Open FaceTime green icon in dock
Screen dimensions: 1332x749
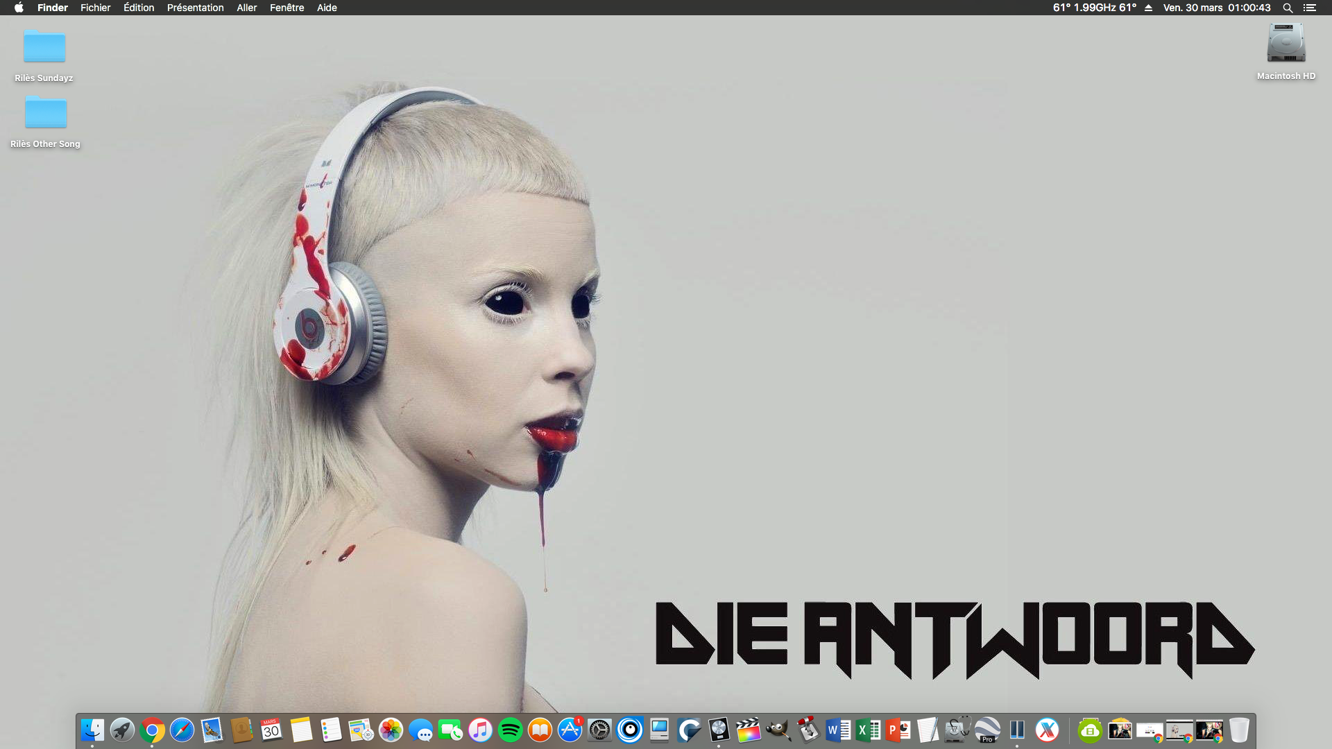click(450, 730)
